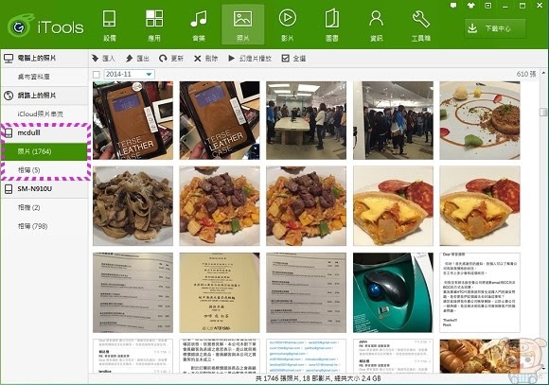
Task: Open the title bar dropdown menu icon
Action: tap(488, 6)
